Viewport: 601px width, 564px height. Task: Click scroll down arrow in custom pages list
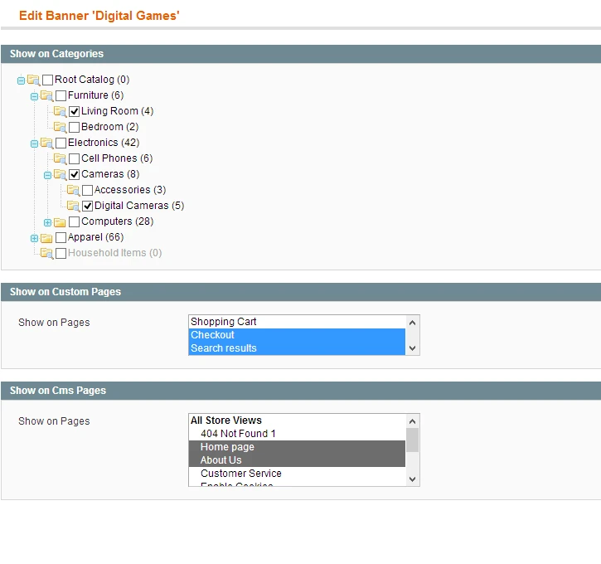click(412, 348)
